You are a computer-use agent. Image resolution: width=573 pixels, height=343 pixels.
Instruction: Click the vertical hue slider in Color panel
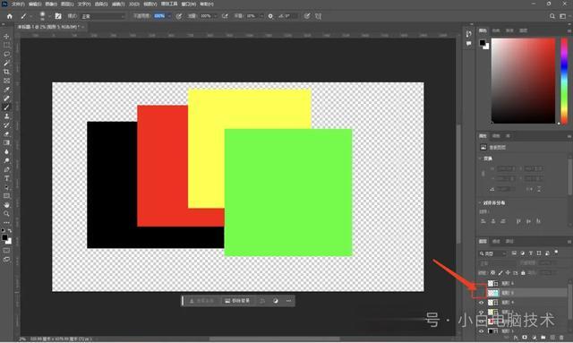tap(564, 81)
